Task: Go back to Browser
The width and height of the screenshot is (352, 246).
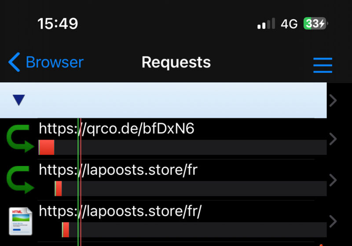Action: pyautogui.click(x=46, y=62)
